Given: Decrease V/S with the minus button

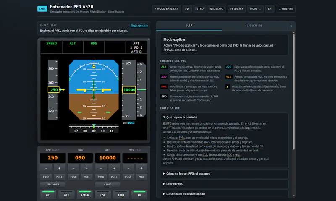Looking at the screenshot, I should click(x=129, y=168).
